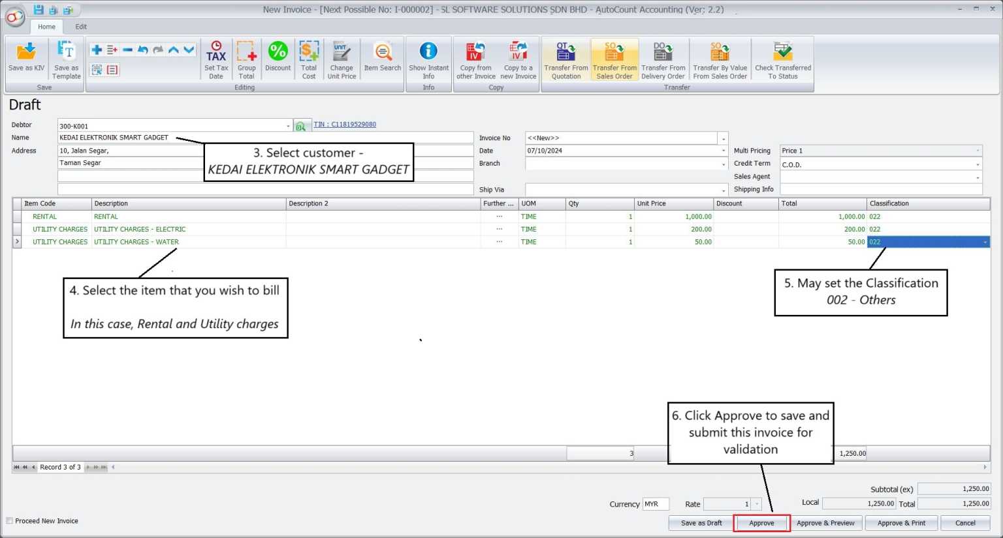The height and width of the screenshot is (538, 1003).
Task: Open Classification dropdown in water row
Action: (x=985, y=242)
